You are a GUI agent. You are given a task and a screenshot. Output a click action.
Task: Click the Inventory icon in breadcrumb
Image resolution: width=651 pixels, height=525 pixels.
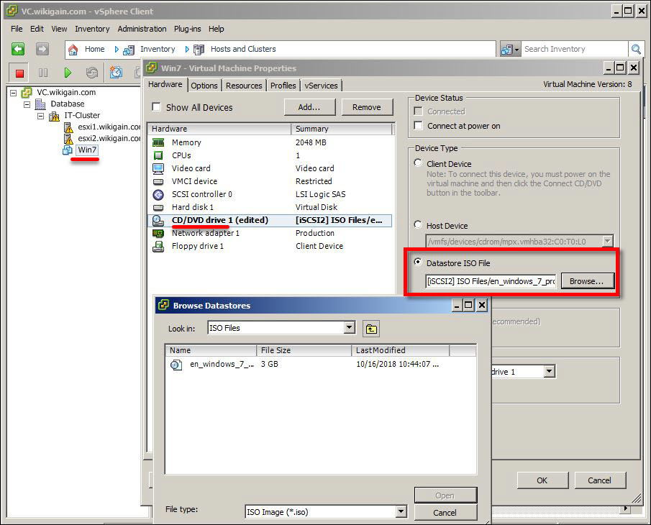click(x=129, y=50)
